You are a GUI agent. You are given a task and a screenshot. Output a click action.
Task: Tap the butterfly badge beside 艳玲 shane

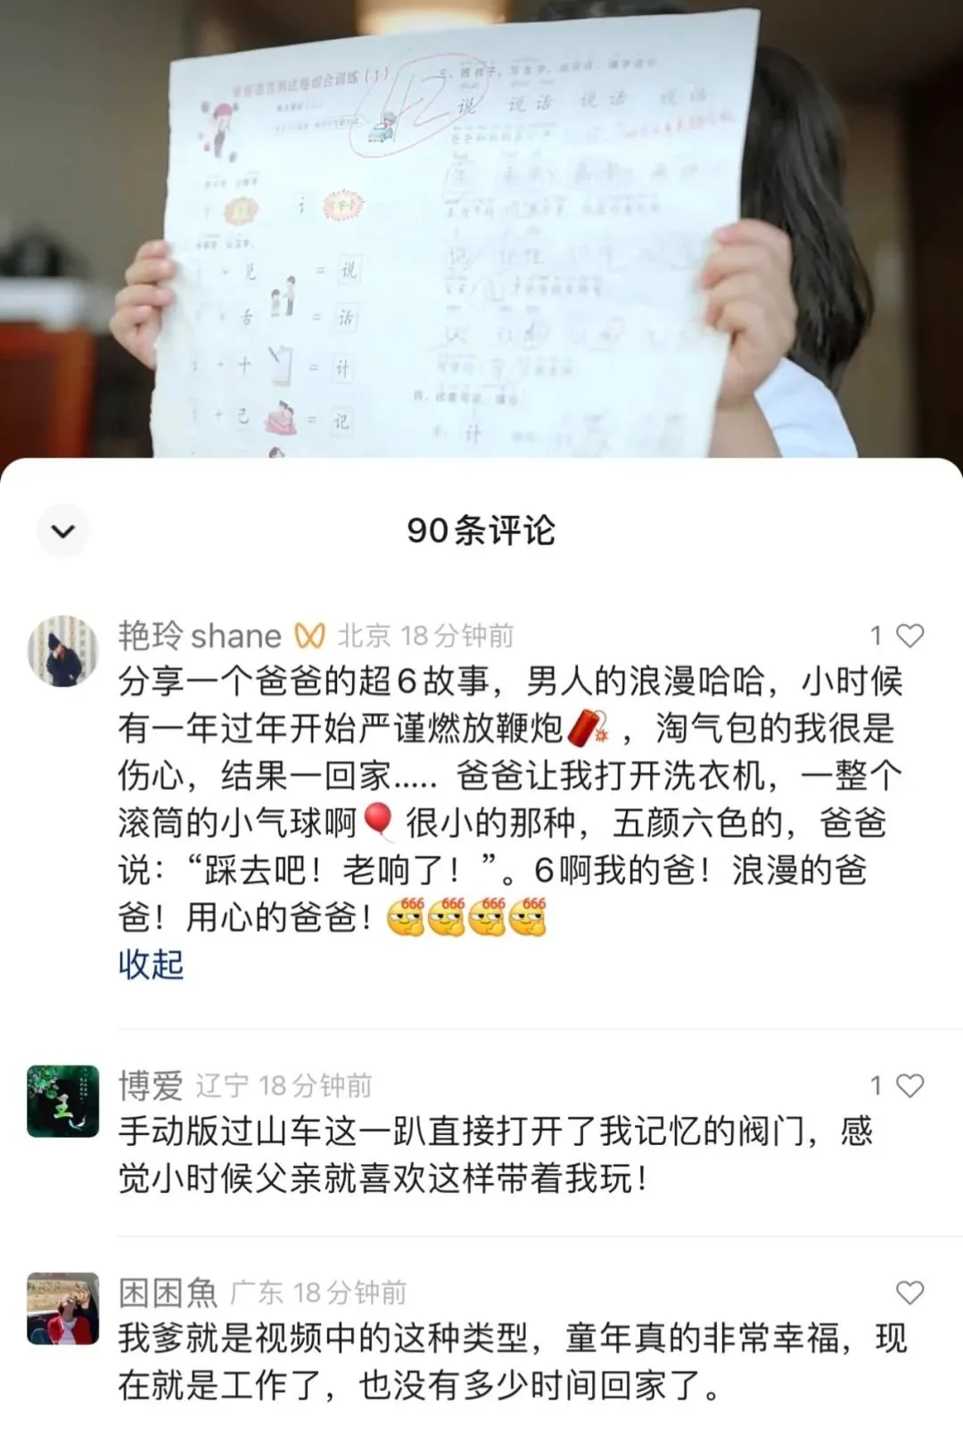point(309,635)
